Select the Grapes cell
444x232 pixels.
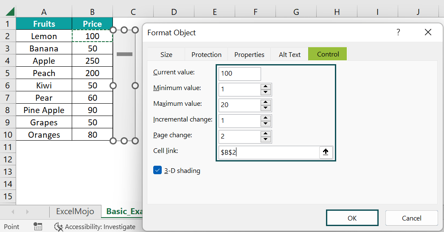click(44, 122)
